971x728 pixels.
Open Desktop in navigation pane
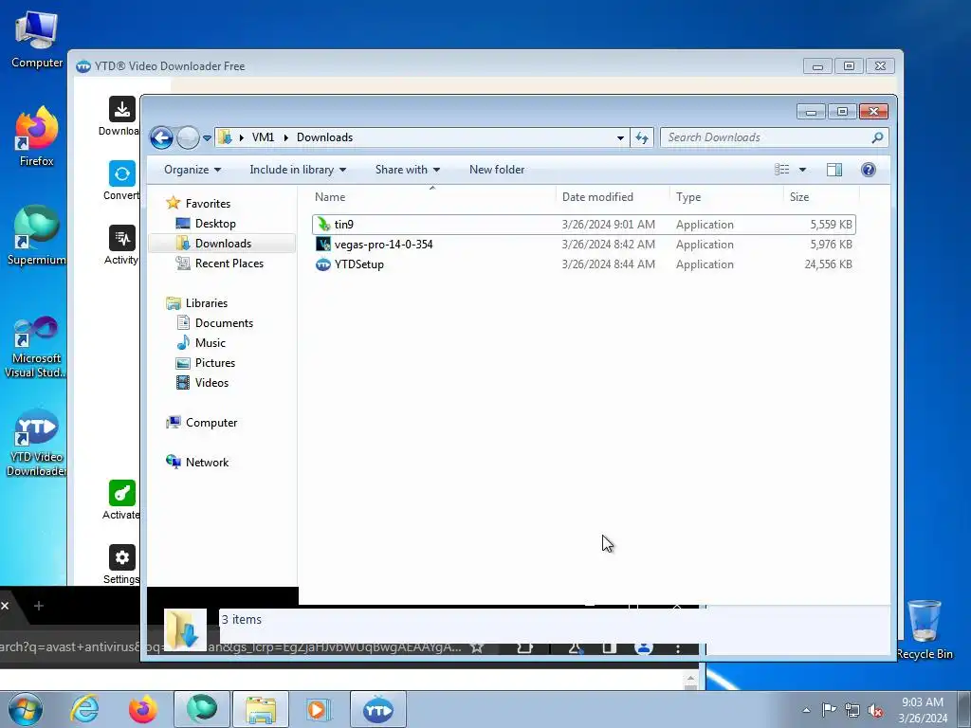pyautogui.click(x=215, y=224)
